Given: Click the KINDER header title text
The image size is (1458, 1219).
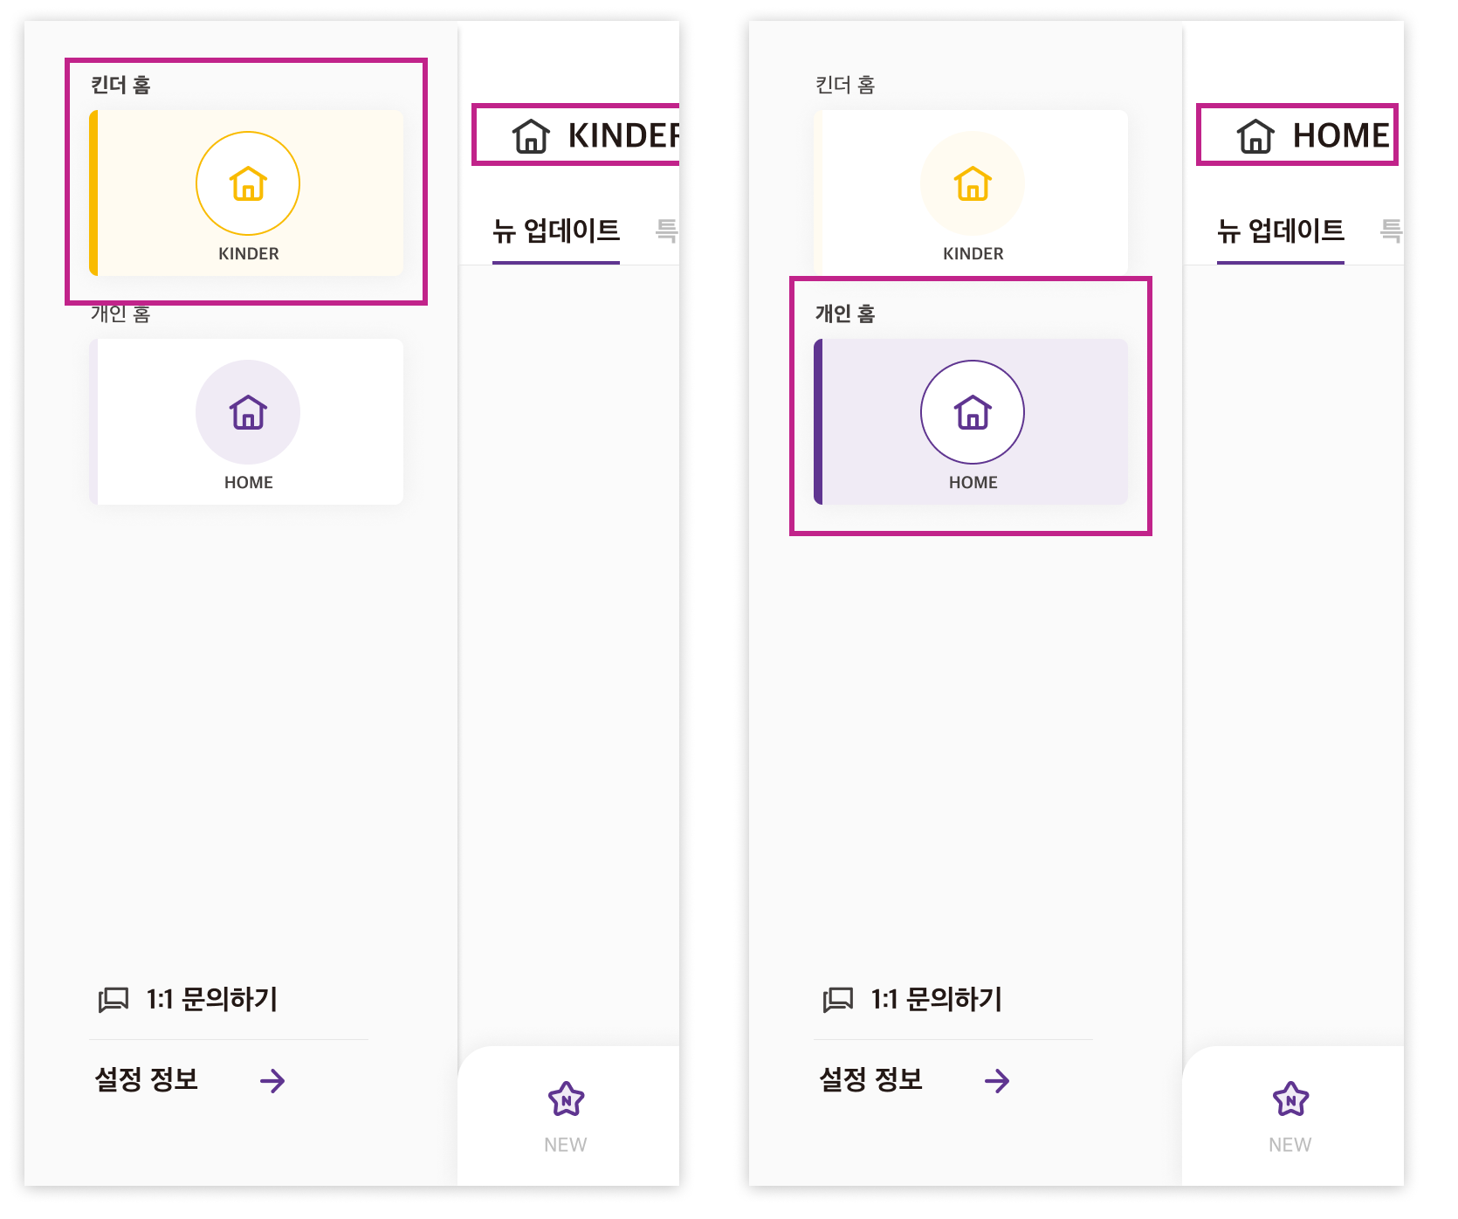Looking at the screenshot, I should pyautogui.click(x=623, y=135).
